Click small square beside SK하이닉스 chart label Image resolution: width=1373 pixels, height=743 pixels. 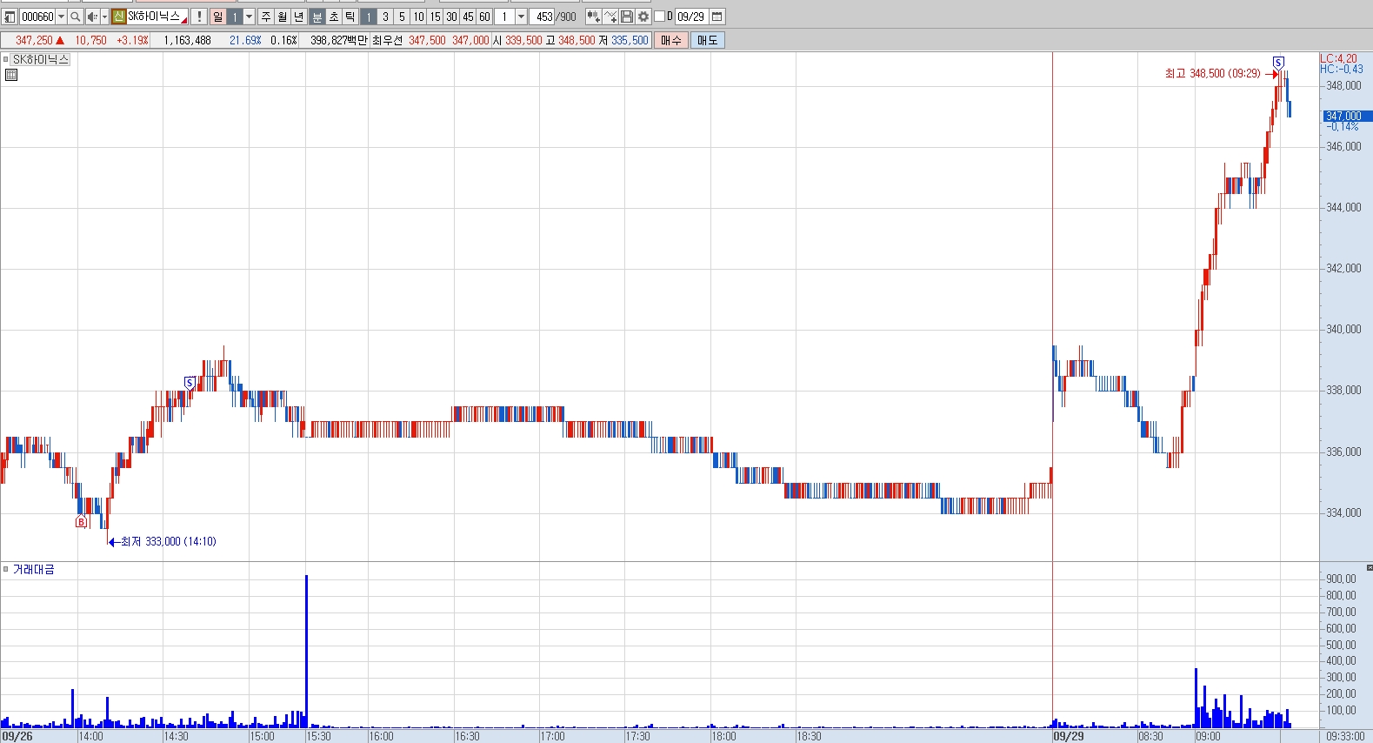coord(5,59)
